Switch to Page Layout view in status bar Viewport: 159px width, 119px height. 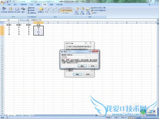(x=132, y=118)
